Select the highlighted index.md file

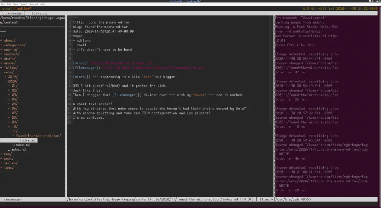click(19, 140)
